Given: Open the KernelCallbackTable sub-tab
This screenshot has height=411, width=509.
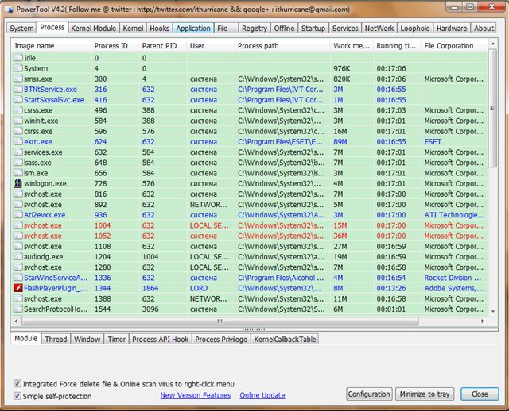Looking at the screenshot, I should point(285,339).
